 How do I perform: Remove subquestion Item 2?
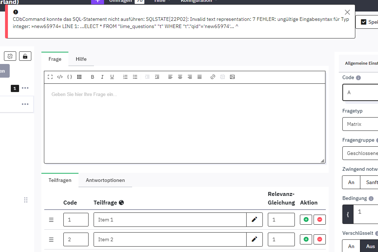(x=320, y=239)
